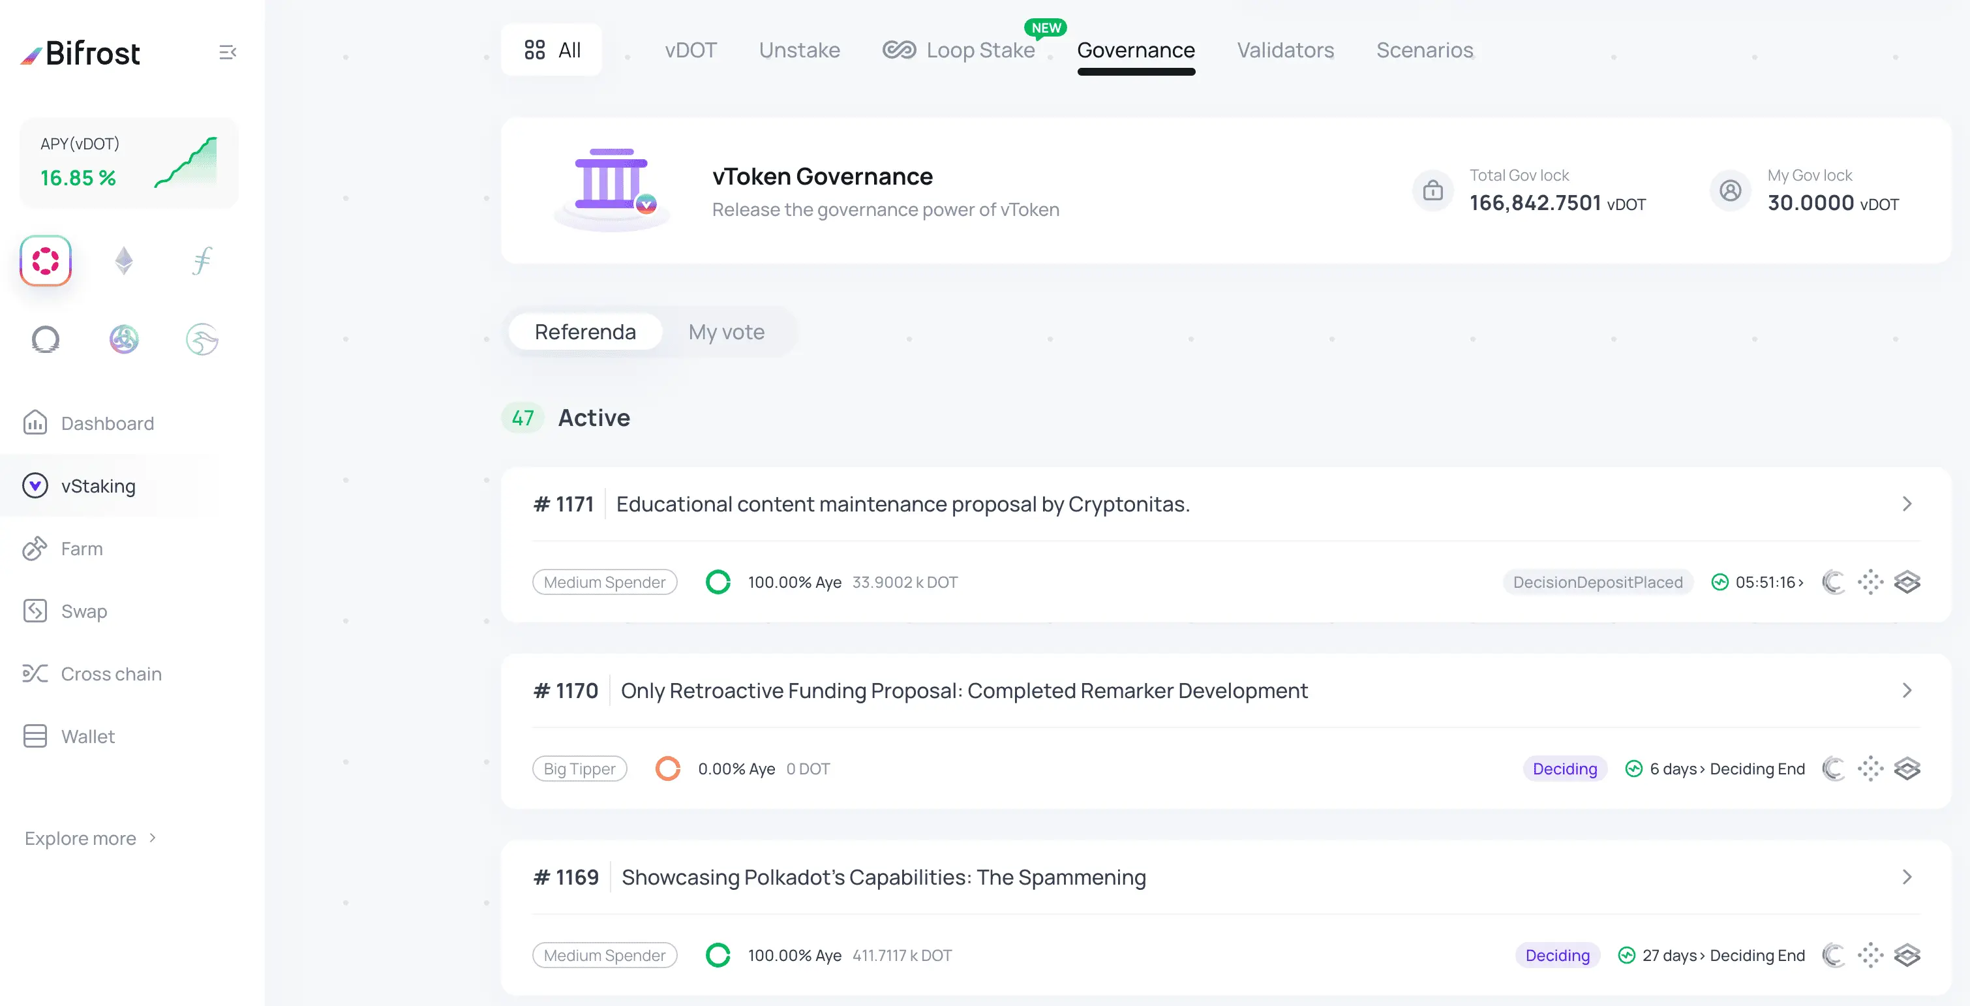This screenshot has height=1006, width=1970.
Task: Click Aye progress ring on #1171
Action: pos(718,582)
